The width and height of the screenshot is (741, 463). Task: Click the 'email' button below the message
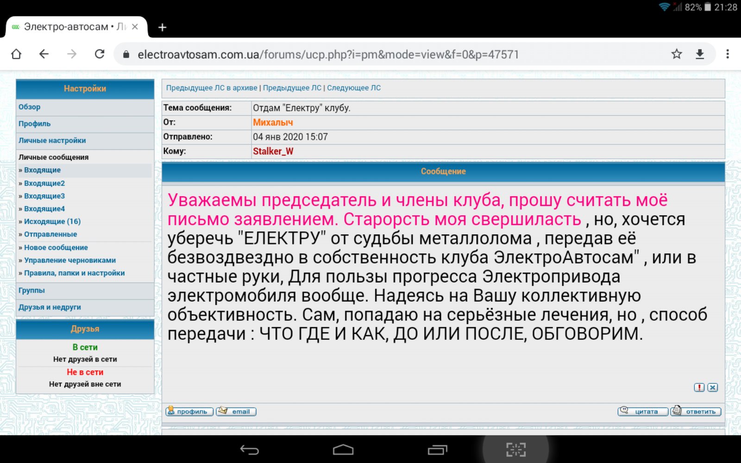(236, 411)
